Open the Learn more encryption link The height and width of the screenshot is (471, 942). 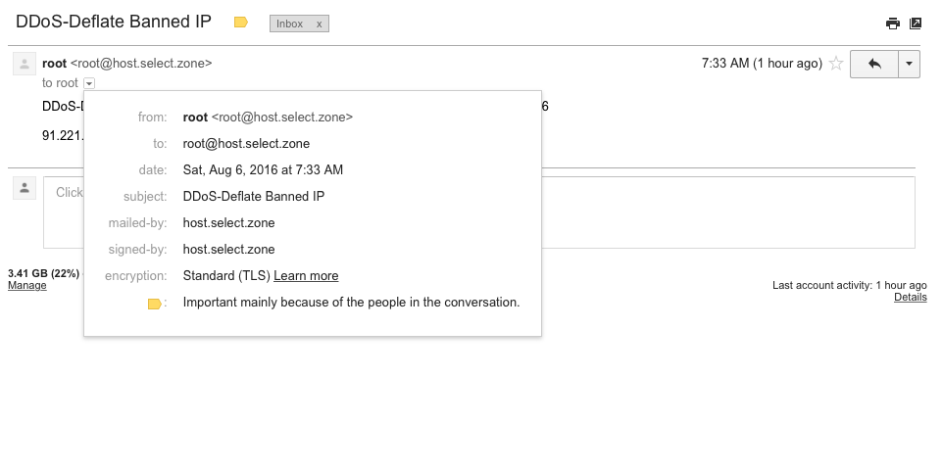click(x=306, y=276)
